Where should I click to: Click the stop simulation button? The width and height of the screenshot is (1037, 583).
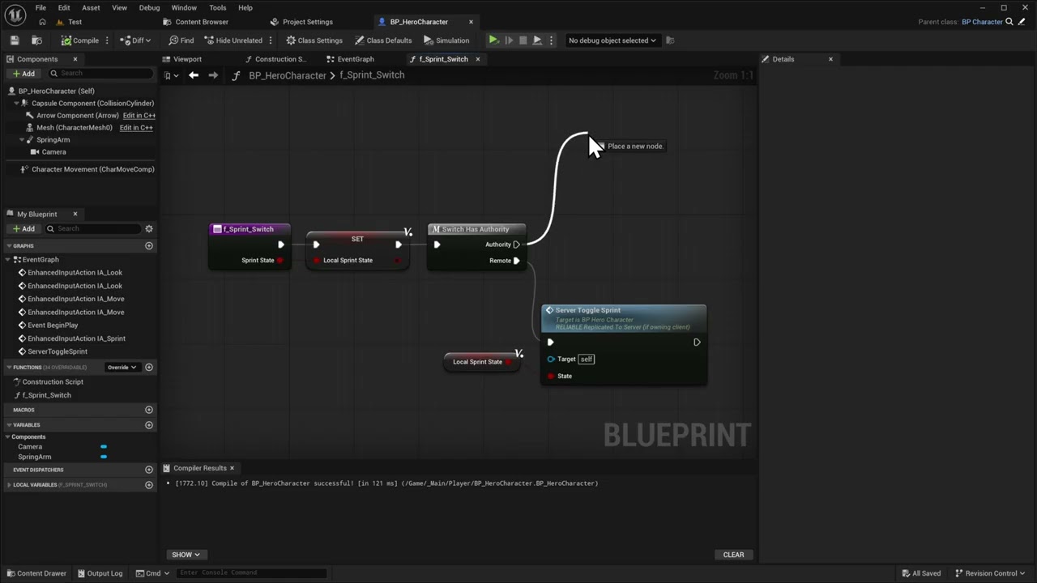click(523, 40)
